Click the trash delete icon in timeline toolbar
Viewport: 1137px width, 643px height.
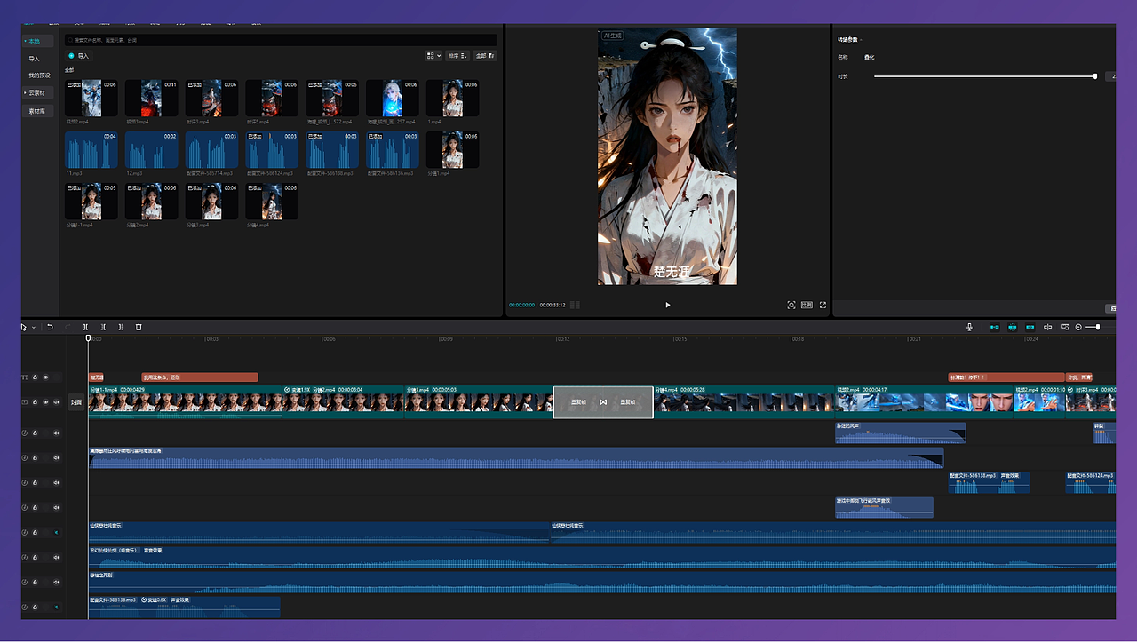pyautogui.click(x=139, y=327)
